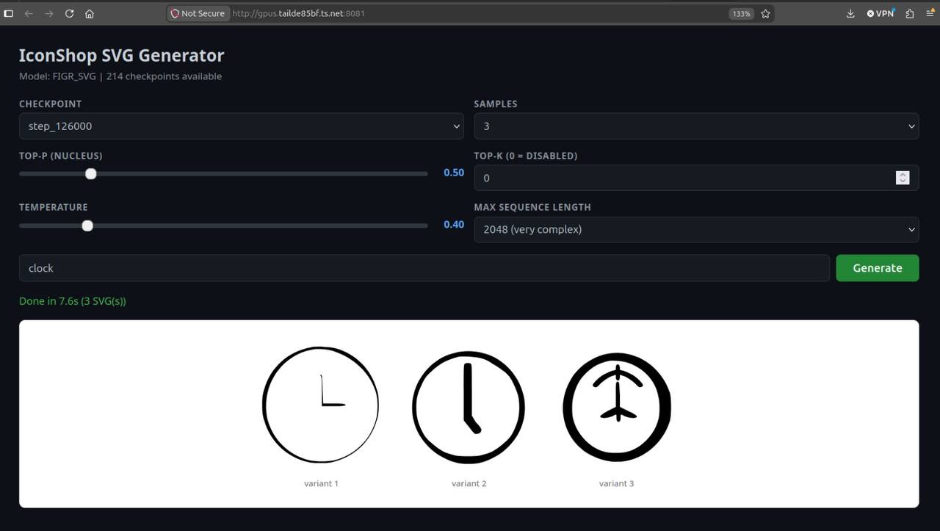940x531 pixels.
Task: Click the Top-K stepper arrows
Action: pyautogui.click(x=903, y=178)
